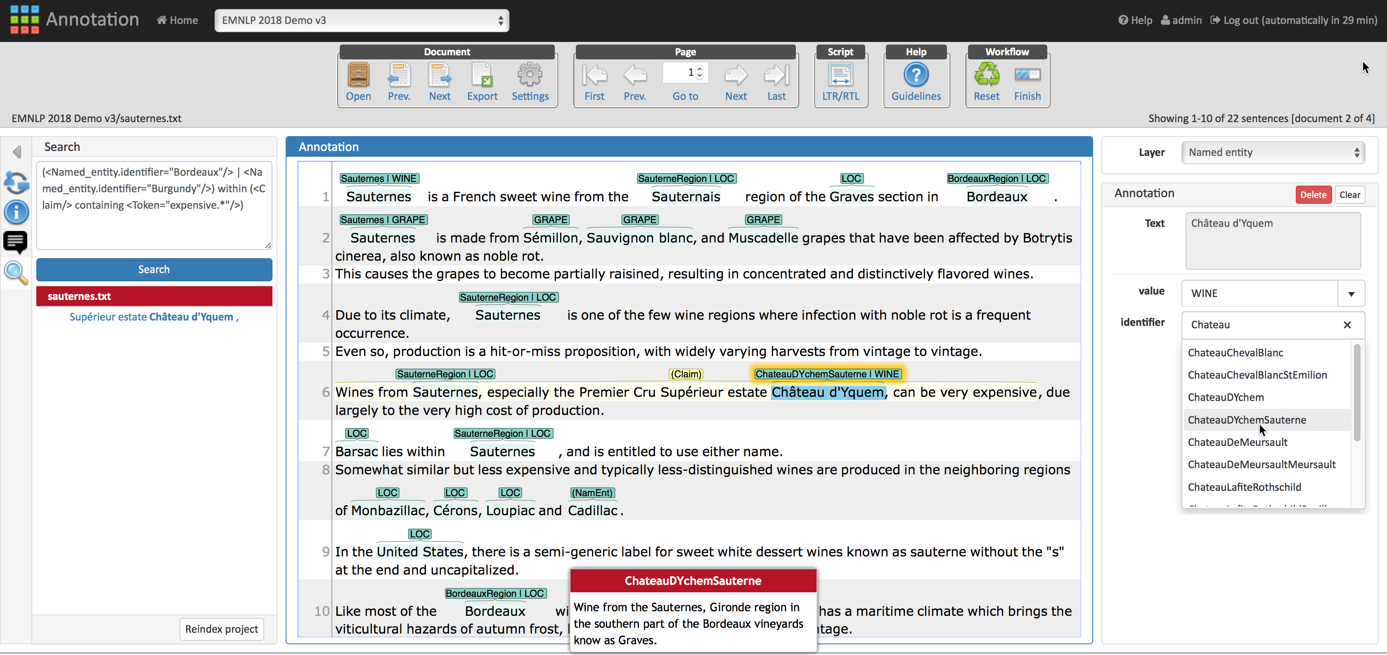The image size is (1387, 655).
Task: Open the magnifier search sidebar icon
Action: (x=16, y=273)
